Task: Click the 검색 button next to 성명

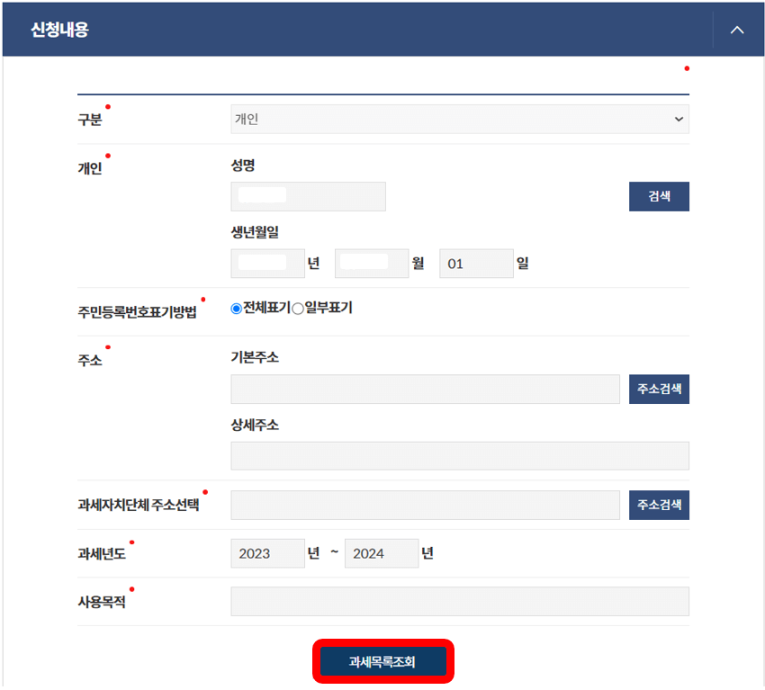Action: click(x=659, y=196)
